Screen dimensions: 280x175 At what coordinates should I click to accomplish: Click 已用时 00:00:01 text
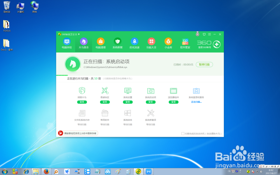(x=183, y=65)
